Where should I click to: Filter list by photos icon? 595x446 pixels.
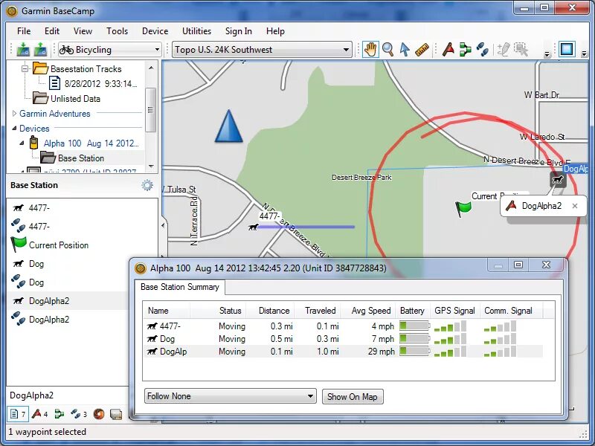tap(116, 414)
